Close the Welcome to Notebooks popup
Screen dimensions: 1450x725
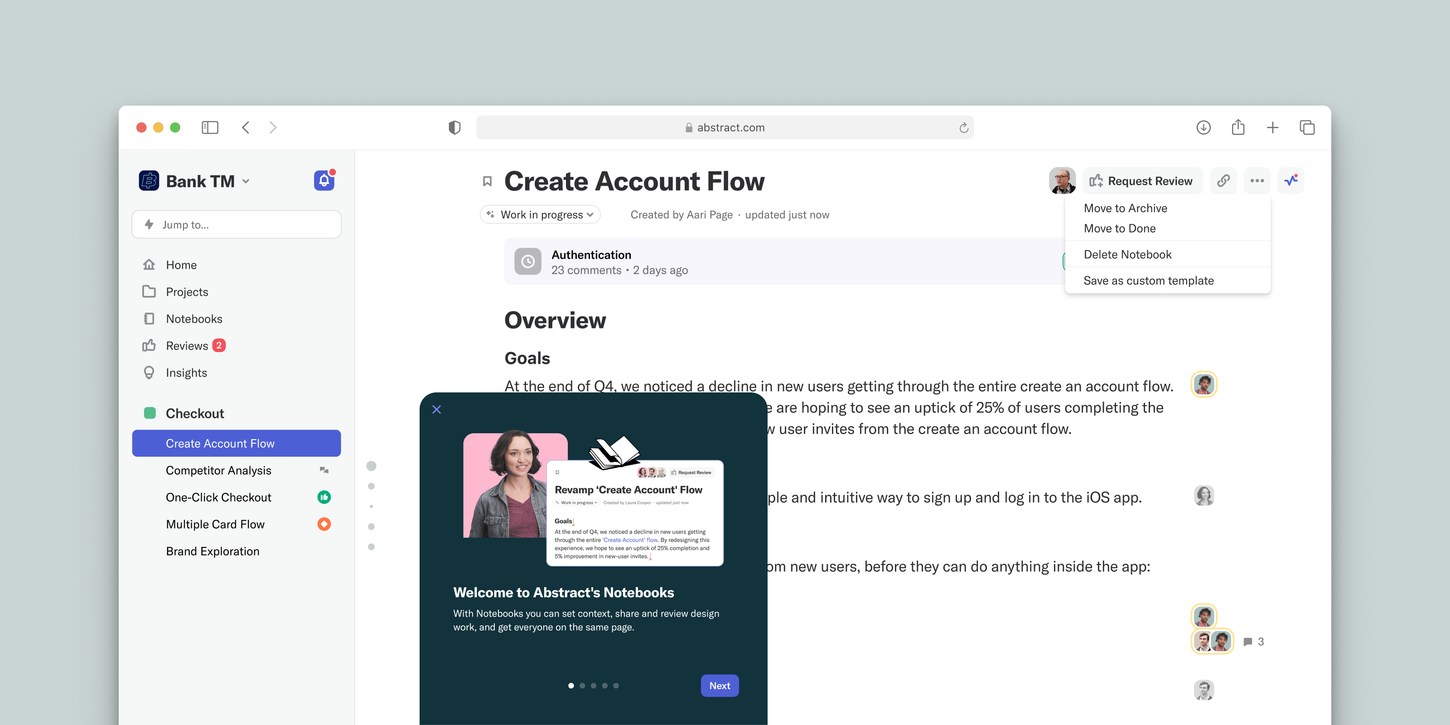[x=436, y=409]
